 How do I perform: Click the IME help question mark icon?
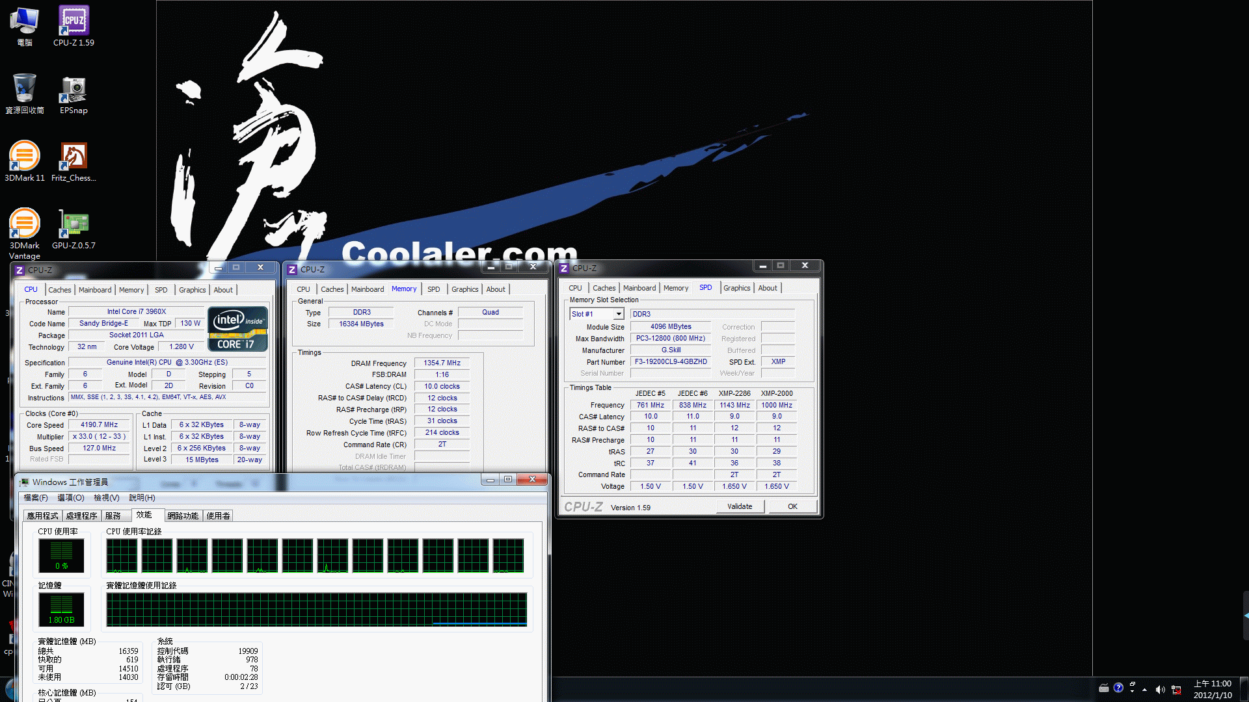[x=1118, y=687]
